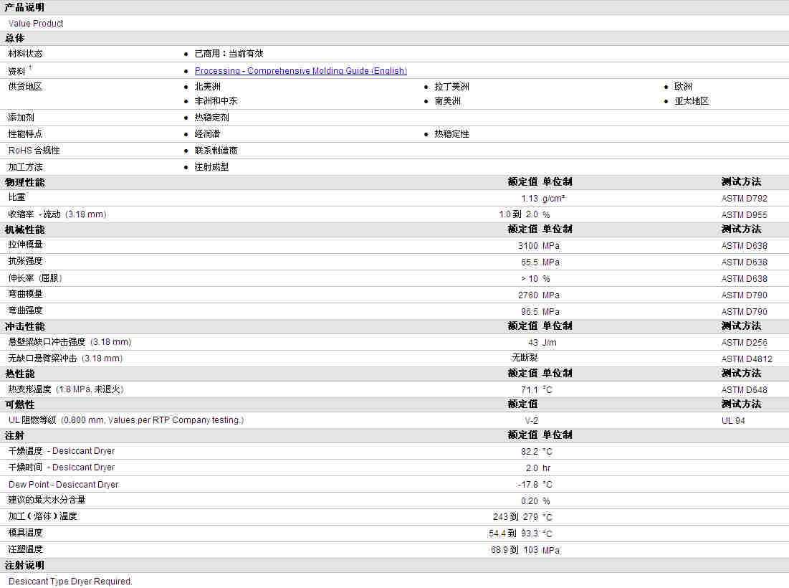Click the footnote superscript 1 beside 资料
The width and height of the screenshot is (789, 588).
(x=30, y=68)
